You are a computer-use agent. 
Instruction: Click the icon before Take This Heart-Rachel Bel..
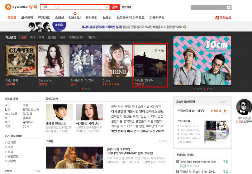pyautogui.click(x=178, y=162)
